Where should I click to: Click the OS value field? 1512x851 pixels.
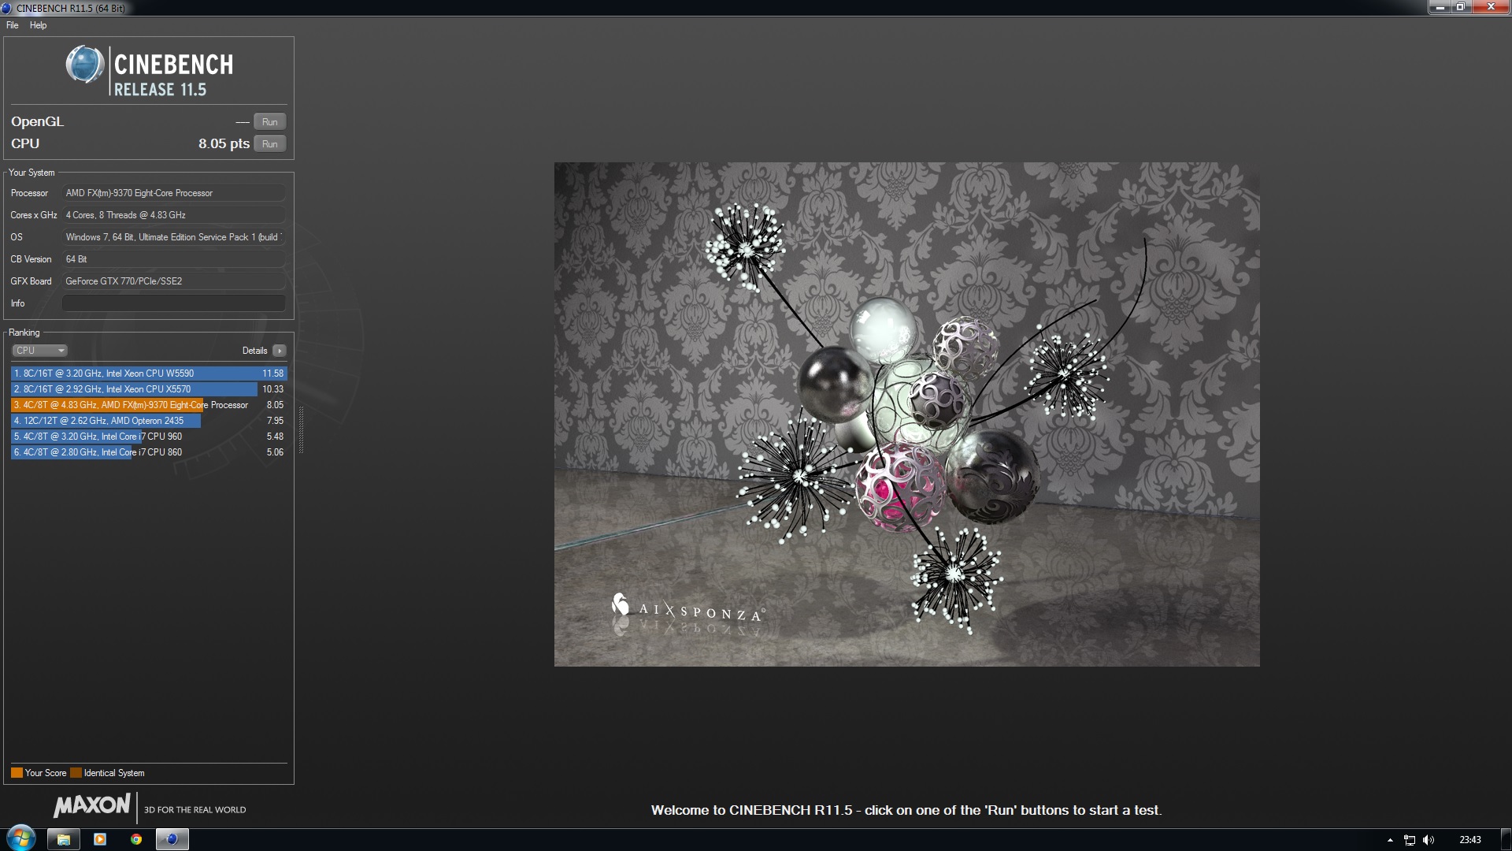174,237
